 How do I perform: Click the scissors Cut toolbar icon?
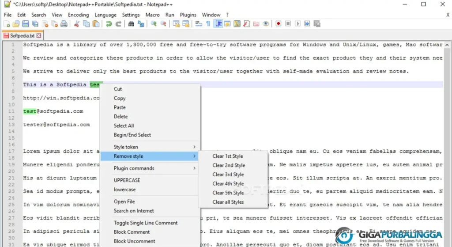click(77, 24)
